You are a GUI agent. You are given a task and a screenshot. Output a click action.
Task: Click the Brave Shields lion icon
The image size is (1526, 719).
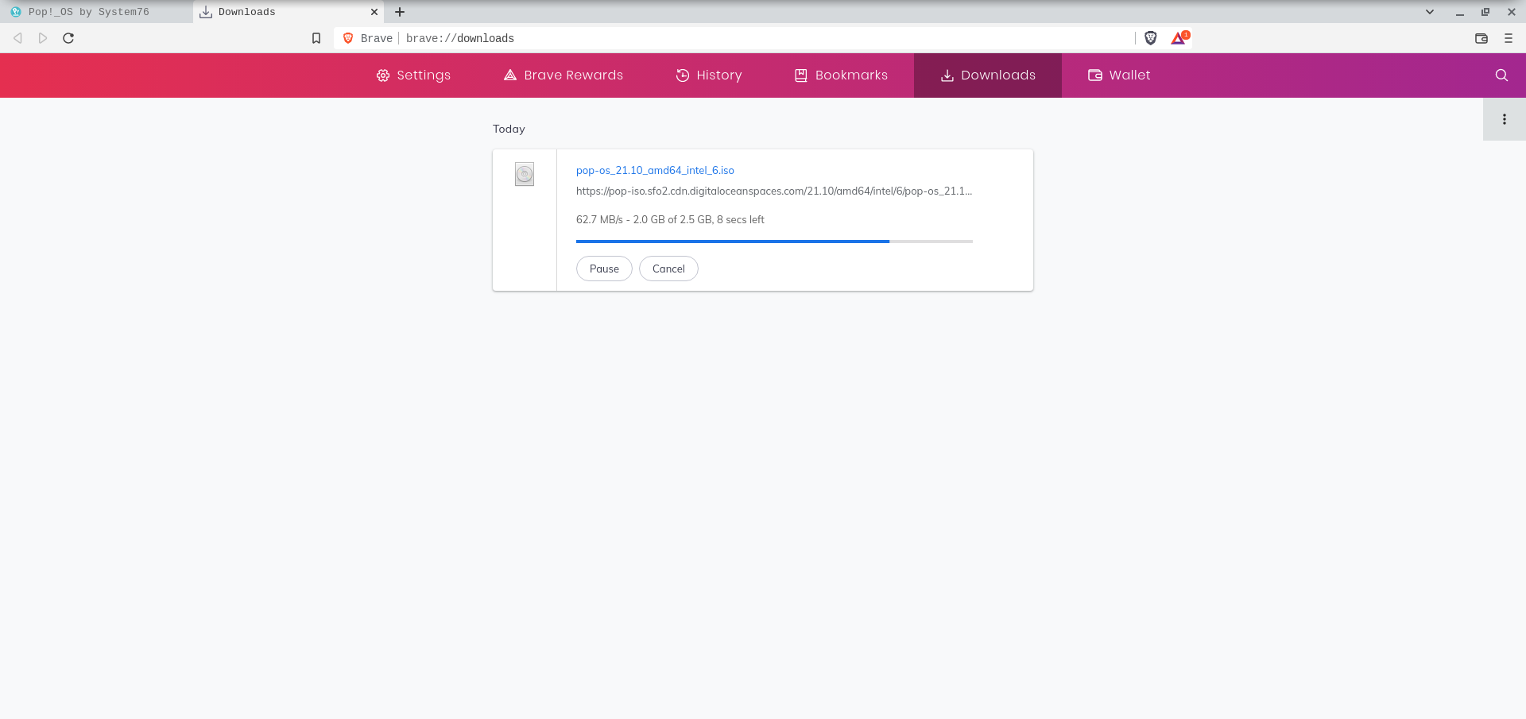[x=1150, y=38]
